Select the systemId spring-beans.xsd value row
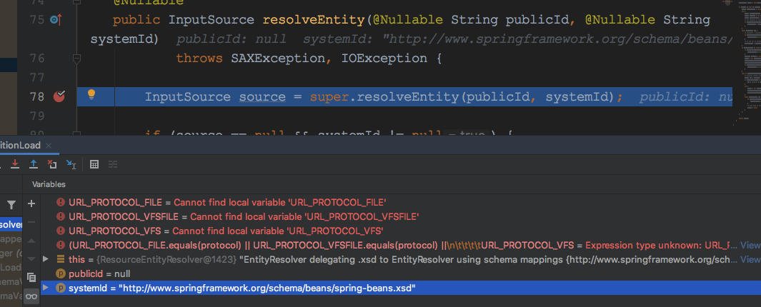The height and width of the screenshot is (307, 761). coord(401,288)
